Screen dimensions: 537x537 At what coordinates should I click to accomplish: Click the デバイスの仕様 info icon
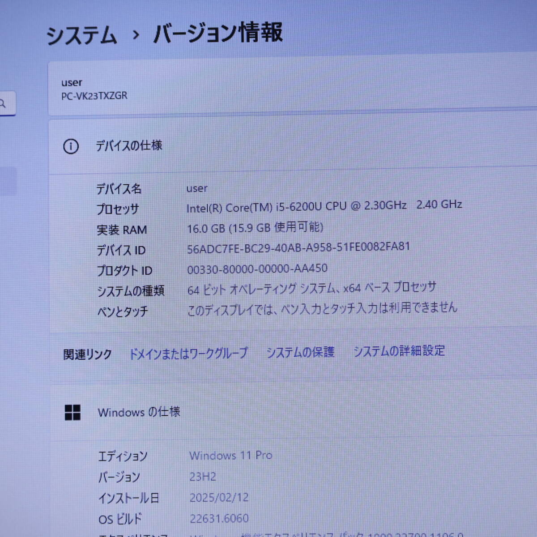click(71, 146)
